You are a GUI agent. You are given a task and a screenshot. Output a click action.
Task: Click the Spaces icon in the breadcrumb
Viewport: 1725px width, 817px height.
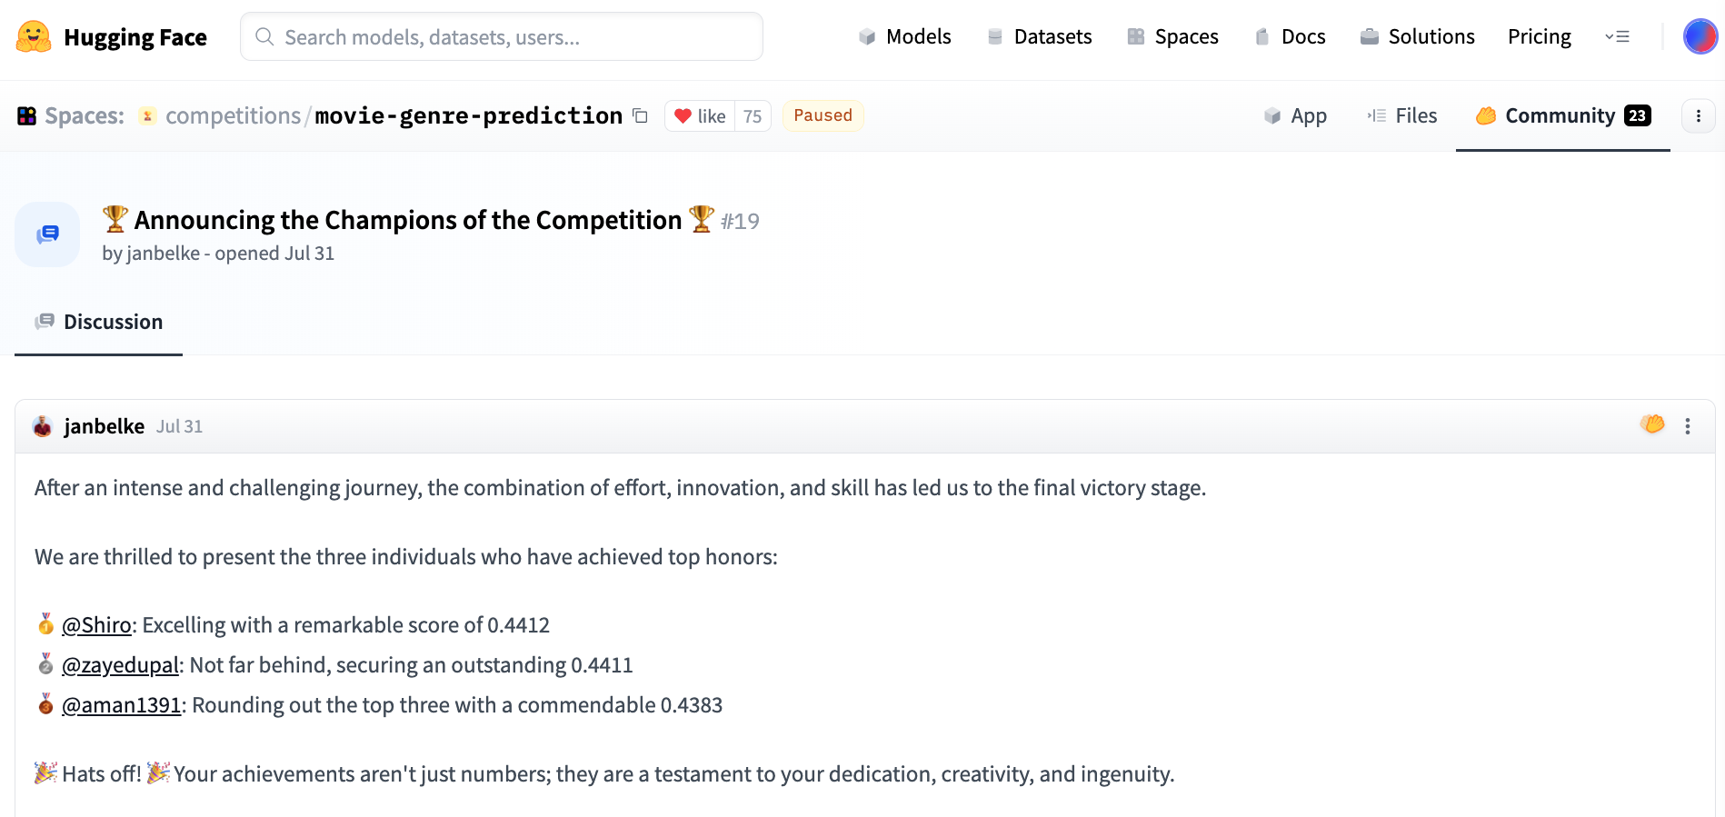pos(27,116)
